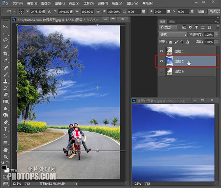Expand the toolbar double-arrow
Screen dimensions: 221x188
3,18
